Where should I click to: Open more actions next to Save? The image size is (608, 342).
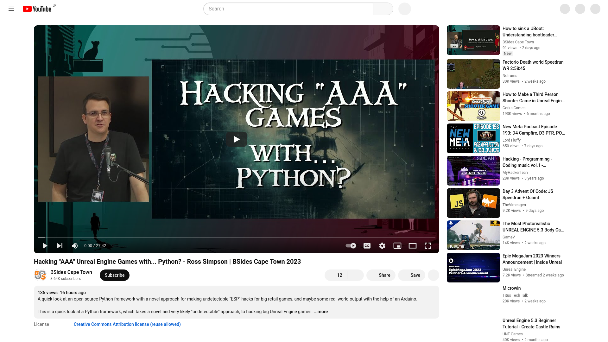(x=434, y=275)
